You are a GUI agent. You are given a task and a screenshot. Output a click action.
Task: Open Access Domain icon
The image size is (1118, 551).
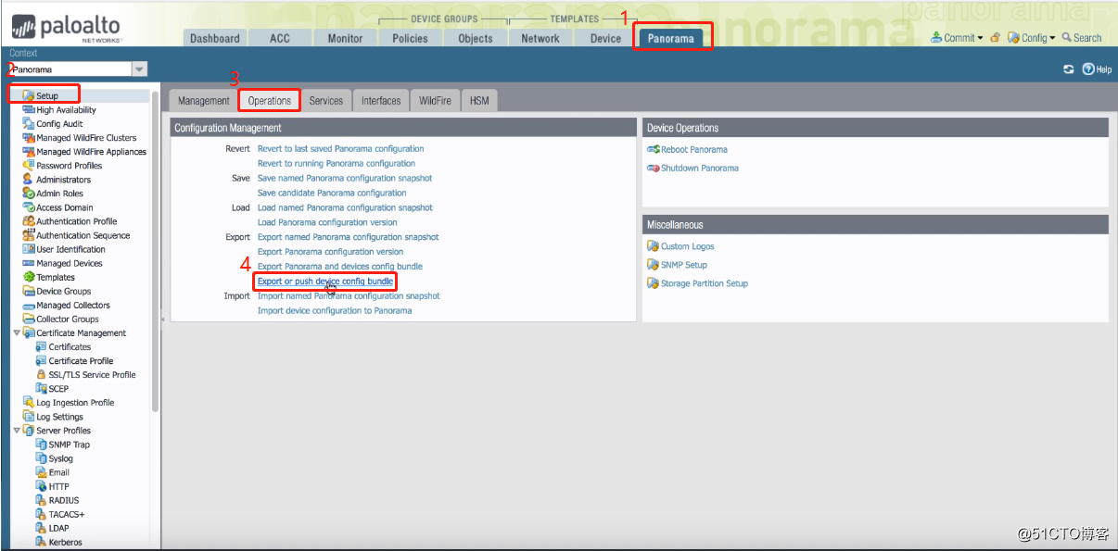coord(29,207)
